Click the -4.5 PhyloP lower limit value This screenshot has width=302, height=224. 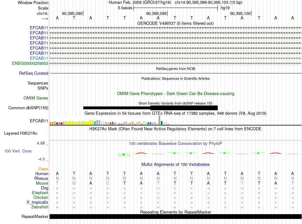41,159
